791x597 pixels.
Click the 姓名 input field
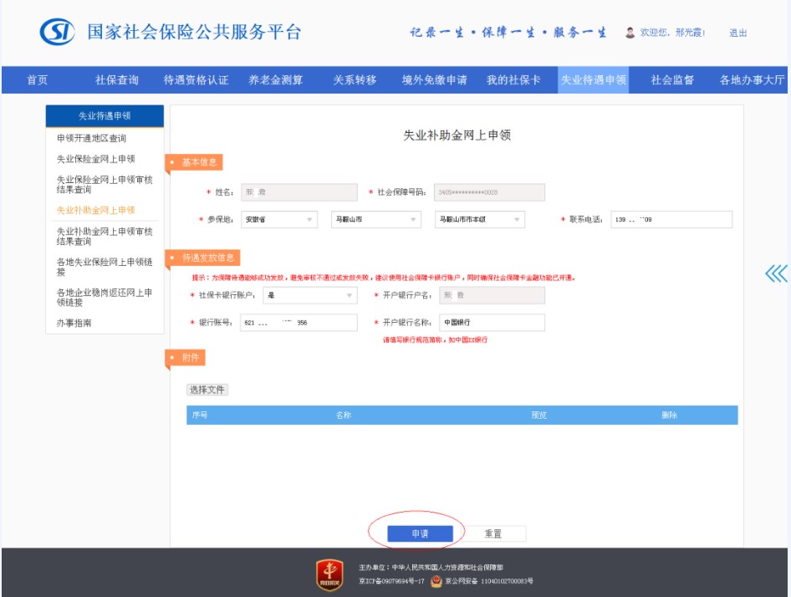(x=299, y=192)
